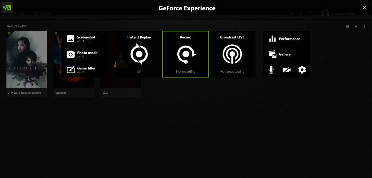Click the Instant Replay 'Off' status
Viewport: 372px width, 178px height.
pos(139,72)
